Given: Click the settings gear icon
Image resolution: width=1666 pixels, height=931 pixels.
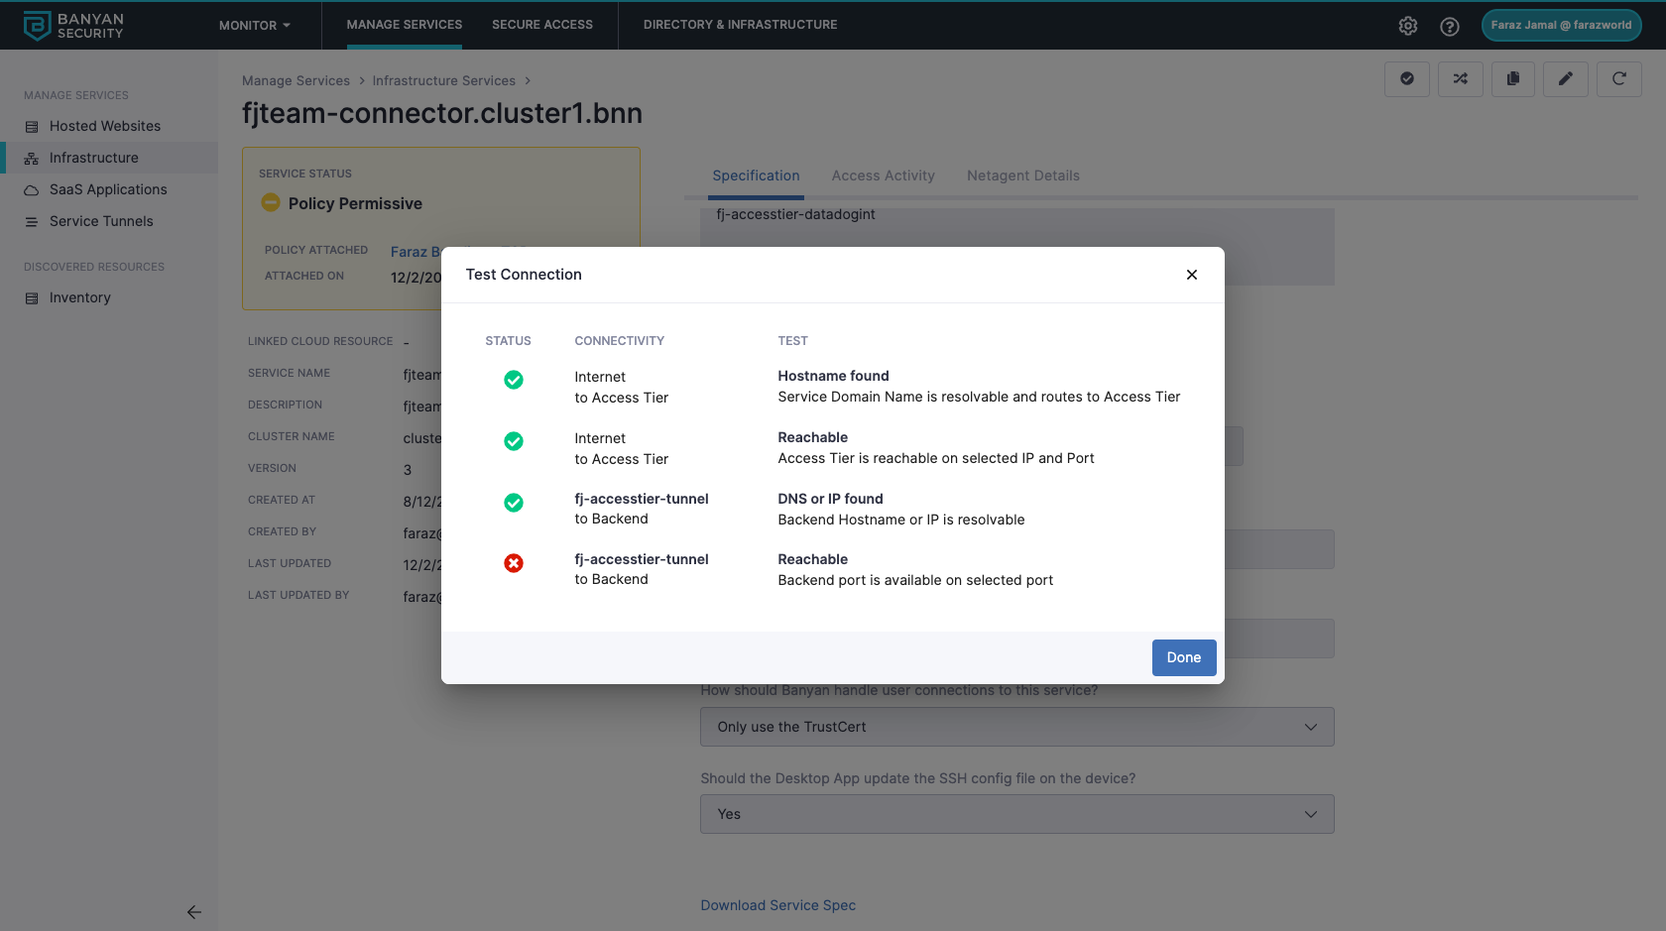Looking at the screenshot, I should pyautogui.click(x=1407, y=26).
